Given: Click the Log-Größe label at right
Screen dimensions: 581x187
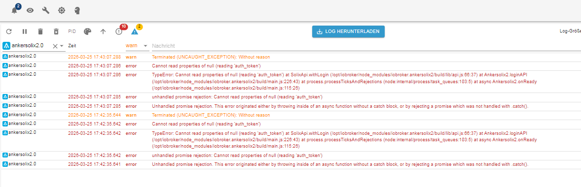Looking at the screenshot, I should 570,31.
